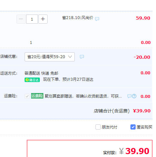Click the comment bubble icon in 运费险 row
Viewport: 156px width, 157px height.
[129, 96]
